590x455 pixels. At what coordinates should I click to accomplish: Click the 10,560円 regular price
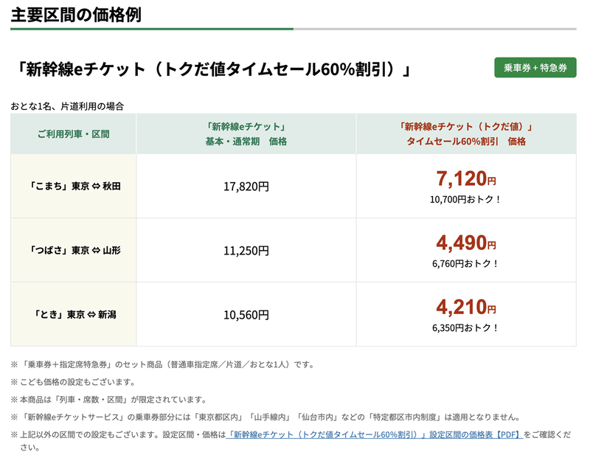[x=246, y=315]
